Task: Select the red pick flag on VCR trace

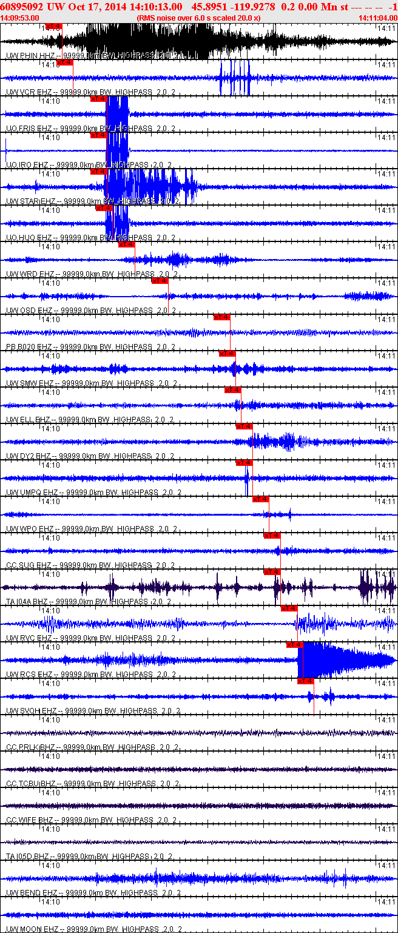Action: click(65, 62)
